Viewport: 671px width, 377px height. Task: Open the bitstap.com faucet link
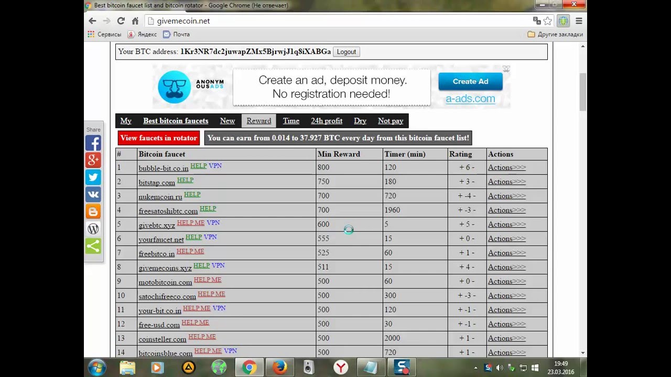tap(157, 182)
